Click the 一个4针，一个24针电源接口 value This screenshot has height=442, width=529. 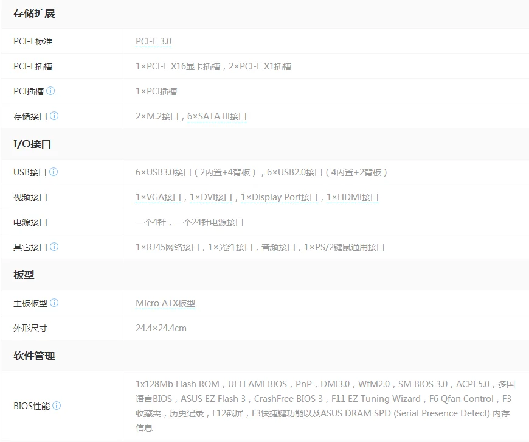[x=190, y=222]
